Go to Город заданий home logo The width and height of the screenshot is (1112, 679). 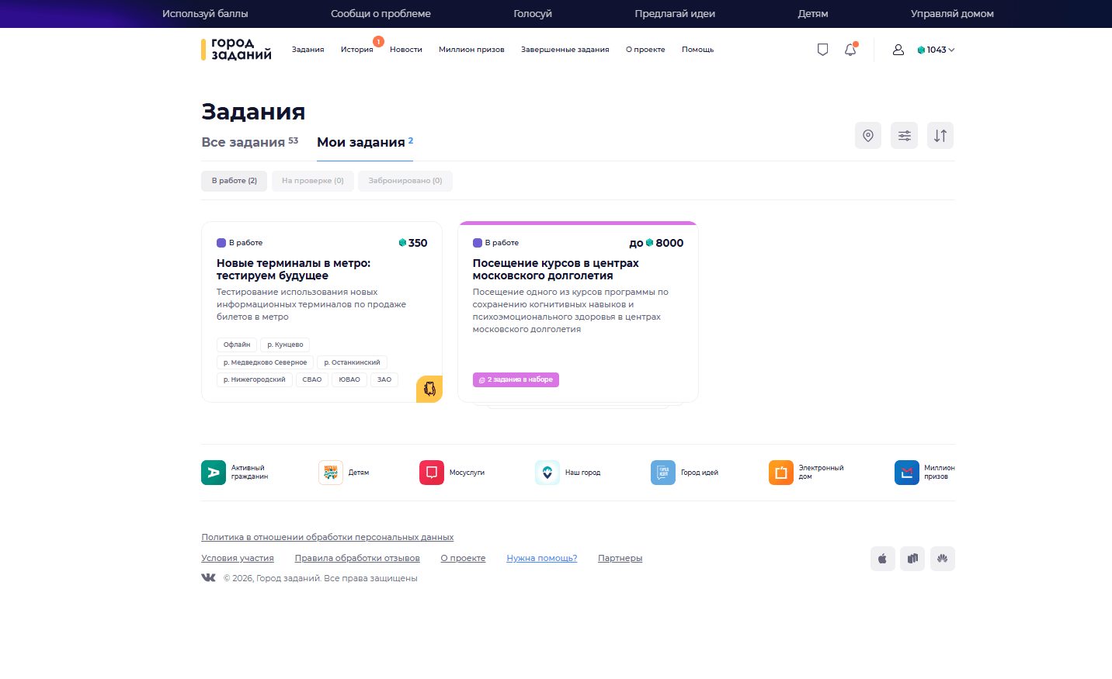[236, 49]
